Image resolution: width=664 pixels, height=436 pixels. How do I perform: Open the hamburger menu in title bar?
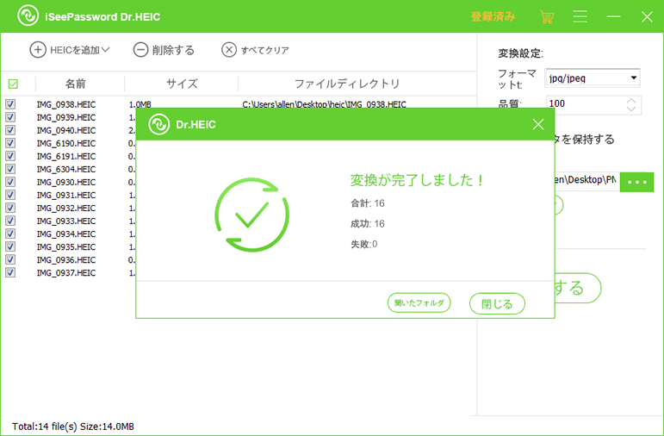580,16
